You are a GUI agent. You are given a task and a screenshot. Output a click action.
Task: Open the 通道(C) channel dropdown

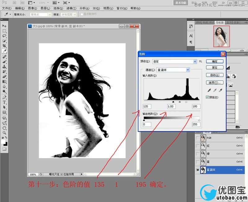coord(188,70)
